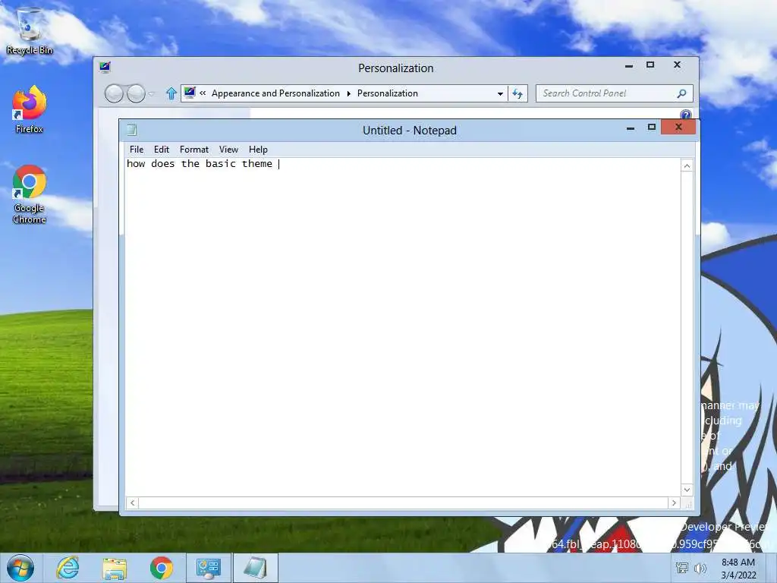Click Notepad vertical scrollbar up arrow
Viewport: 777px width, 583px height.
click(687, 166)
